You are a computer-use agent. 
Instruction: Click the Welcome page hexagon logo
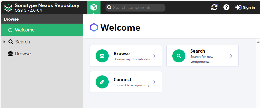[x=94, y=27]
